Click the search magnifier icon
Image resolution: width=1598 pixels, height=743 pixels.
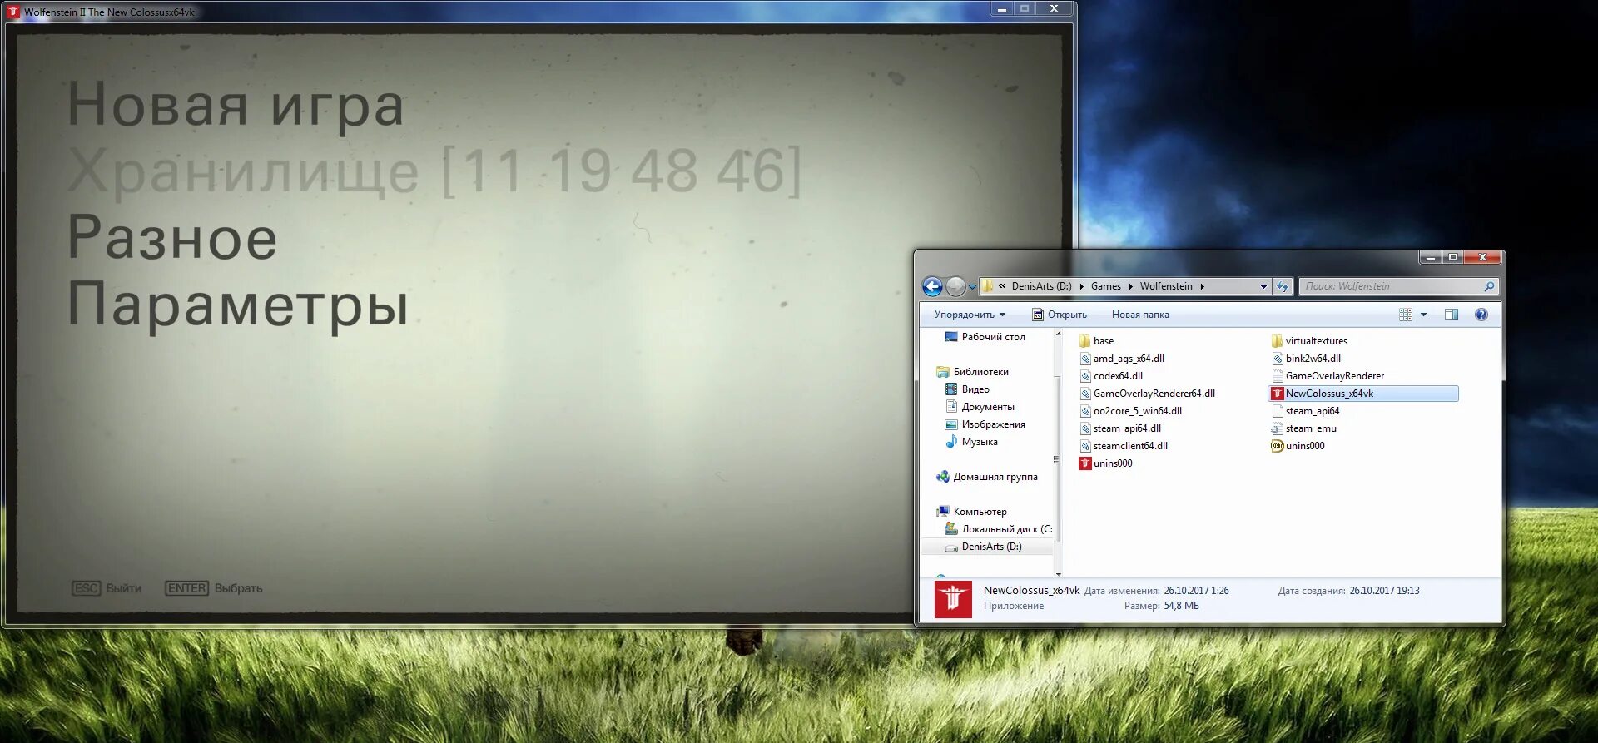click(1489, 286)
